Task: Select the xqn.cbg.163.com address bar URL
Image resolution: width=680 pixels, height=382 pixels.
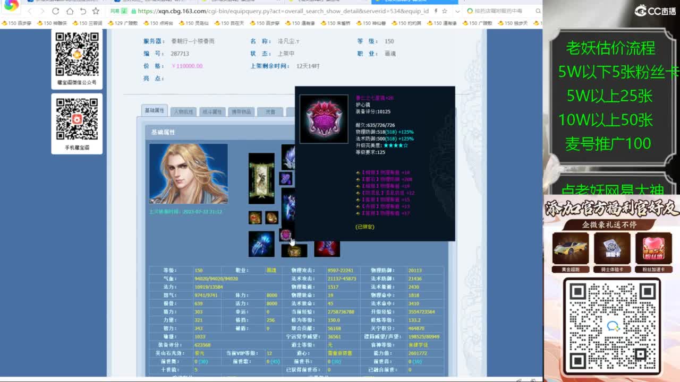Action: coord(283,11)
